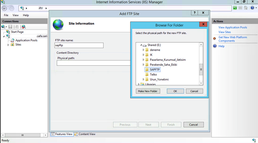Screen dimensions: 258x143
Task: Switch to Content View tab
Action: 85,134
